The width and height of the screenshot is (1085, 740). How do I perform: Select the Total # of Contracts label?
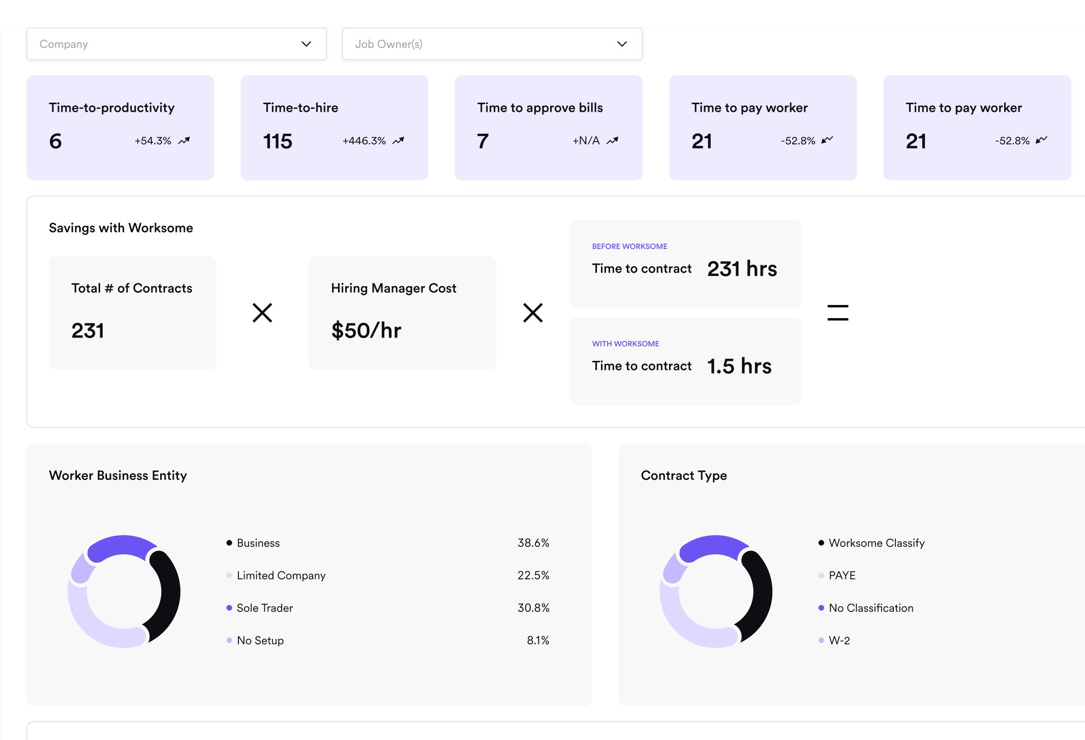132,288
